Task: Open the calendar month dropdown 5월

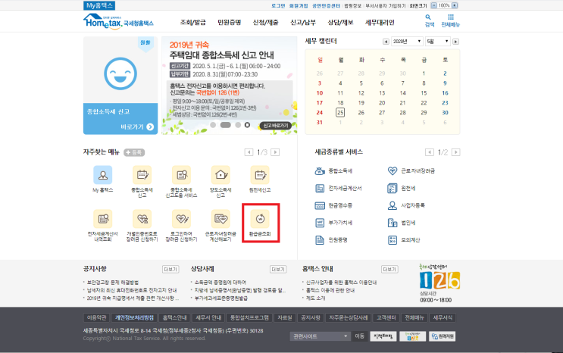Action: click(437, 42)
